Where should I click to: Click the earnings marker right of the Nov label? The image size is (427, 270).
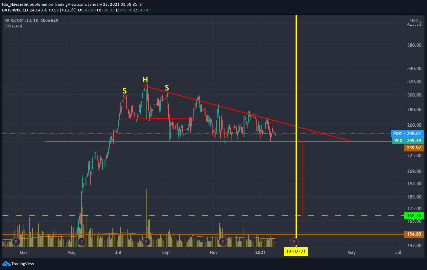pyautogui.click(x=223, y=242)
